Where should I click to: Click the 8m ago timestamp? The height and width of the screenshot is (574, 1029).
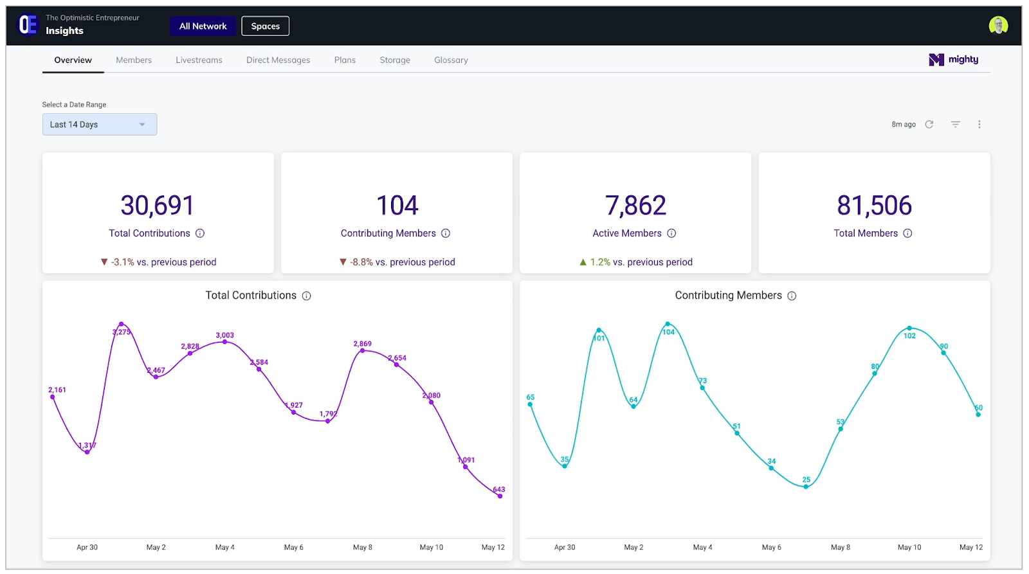pos(904,125)
